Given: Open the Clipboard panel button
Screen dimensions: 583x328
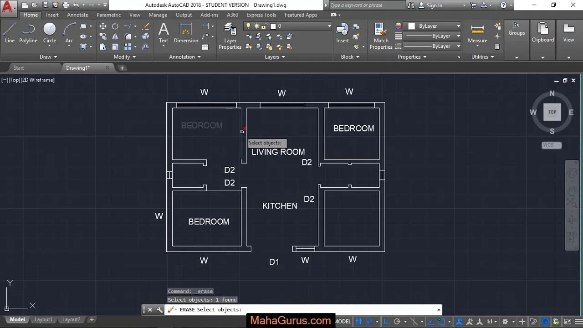Looking at the screenshot, I should point(542,33).
